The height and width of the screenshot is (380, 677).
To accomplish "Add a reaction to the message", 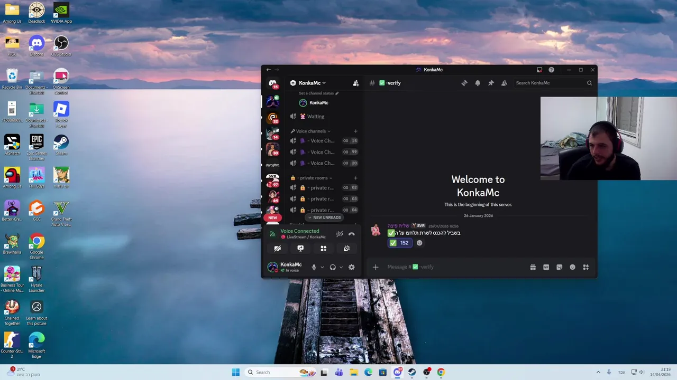I will tap(419, 243).
